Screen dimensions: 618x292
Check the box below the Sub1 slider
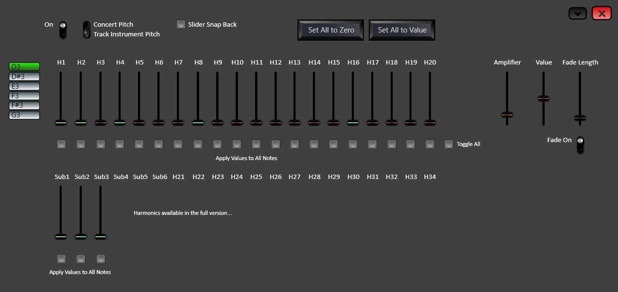(x=61, y=259)
